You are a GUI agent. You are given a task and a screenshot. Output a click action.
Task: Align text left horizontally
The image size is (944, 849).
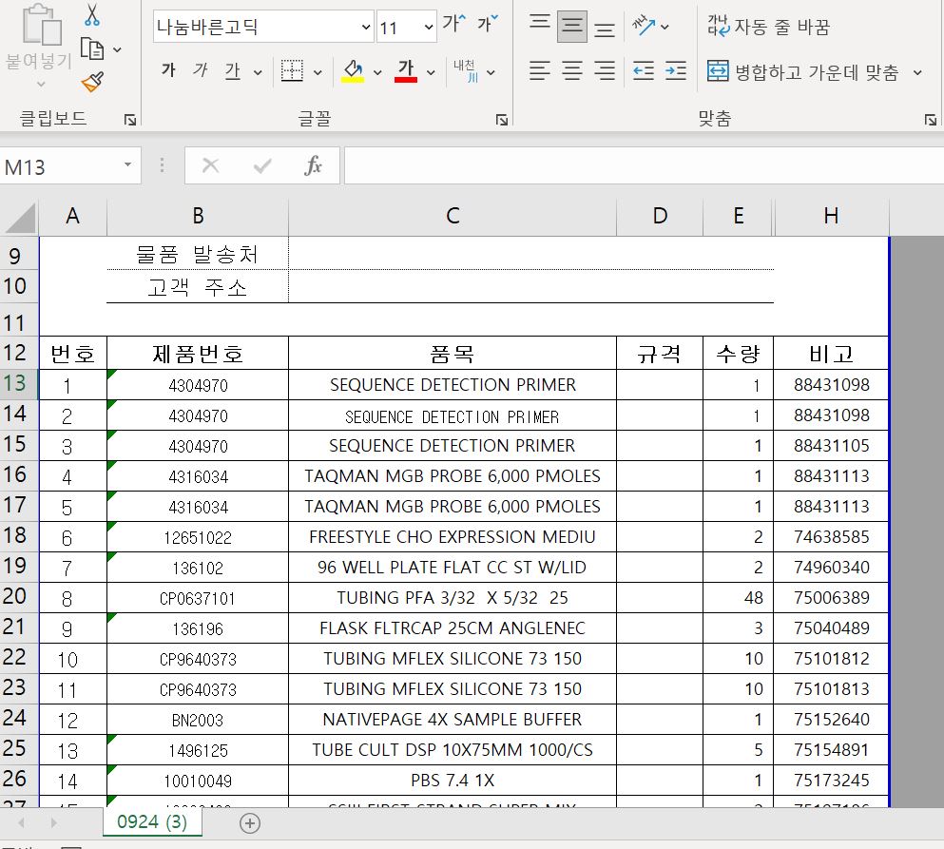(x=539, y=71)
